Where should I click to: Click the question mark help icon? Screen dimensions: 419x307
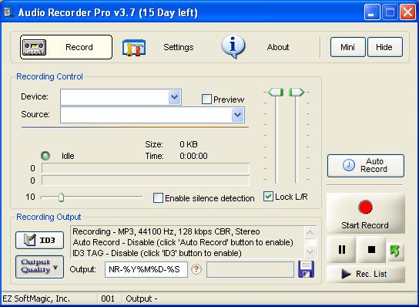coord(196,269)
